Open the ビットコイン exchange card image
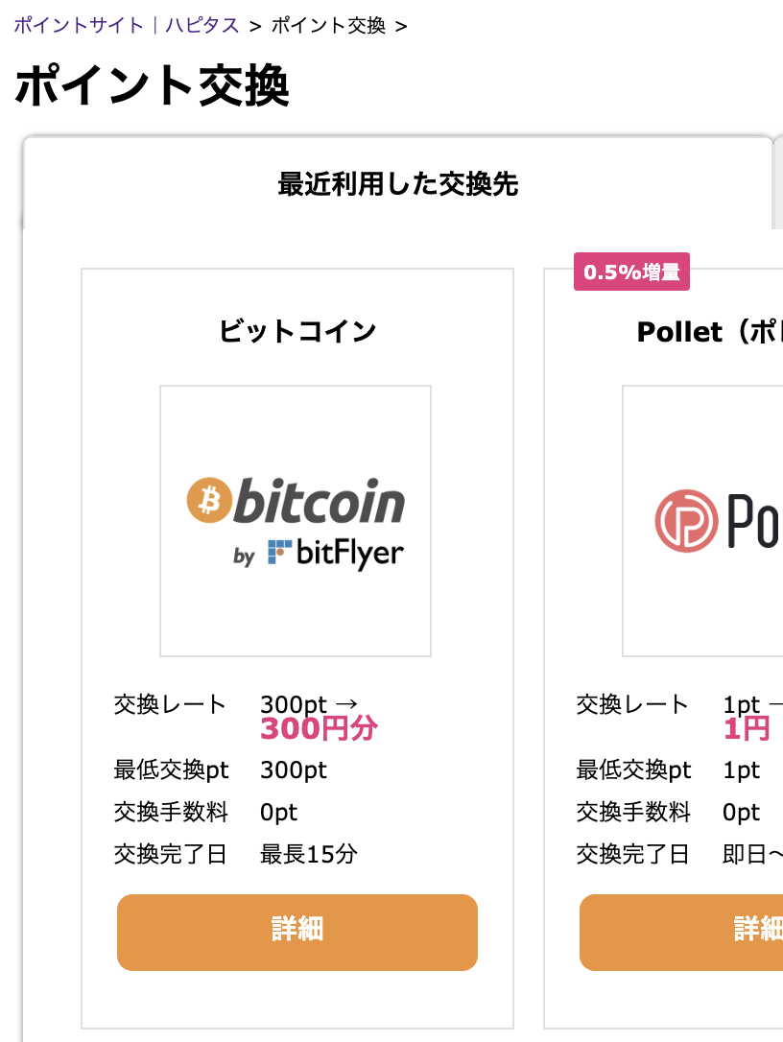783x1042 pixels. pyautogui.click(x=295, y=521)
